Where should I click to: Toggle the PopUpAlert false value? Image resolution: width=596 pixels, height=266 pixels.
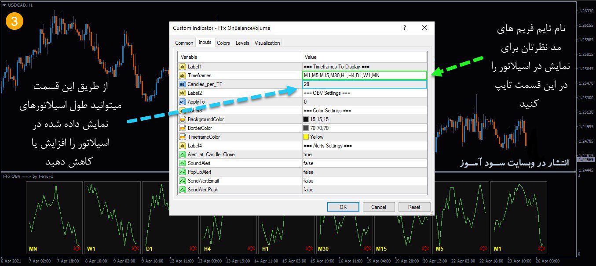pos(364,172)
